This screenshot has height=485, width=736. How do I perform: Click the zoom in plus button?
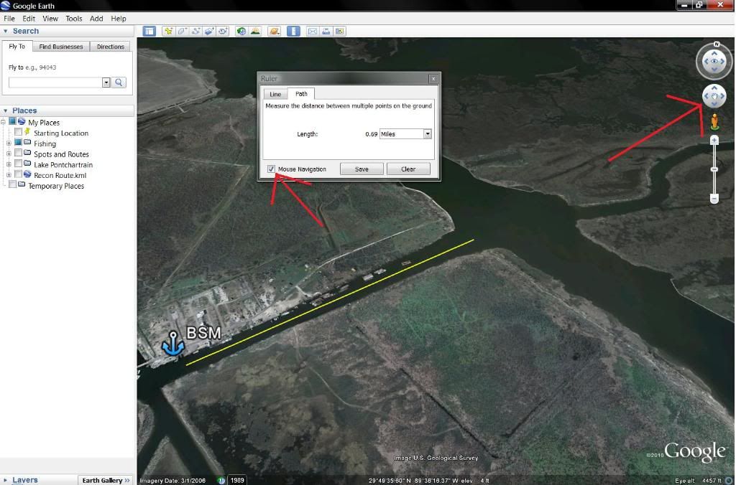714,140
